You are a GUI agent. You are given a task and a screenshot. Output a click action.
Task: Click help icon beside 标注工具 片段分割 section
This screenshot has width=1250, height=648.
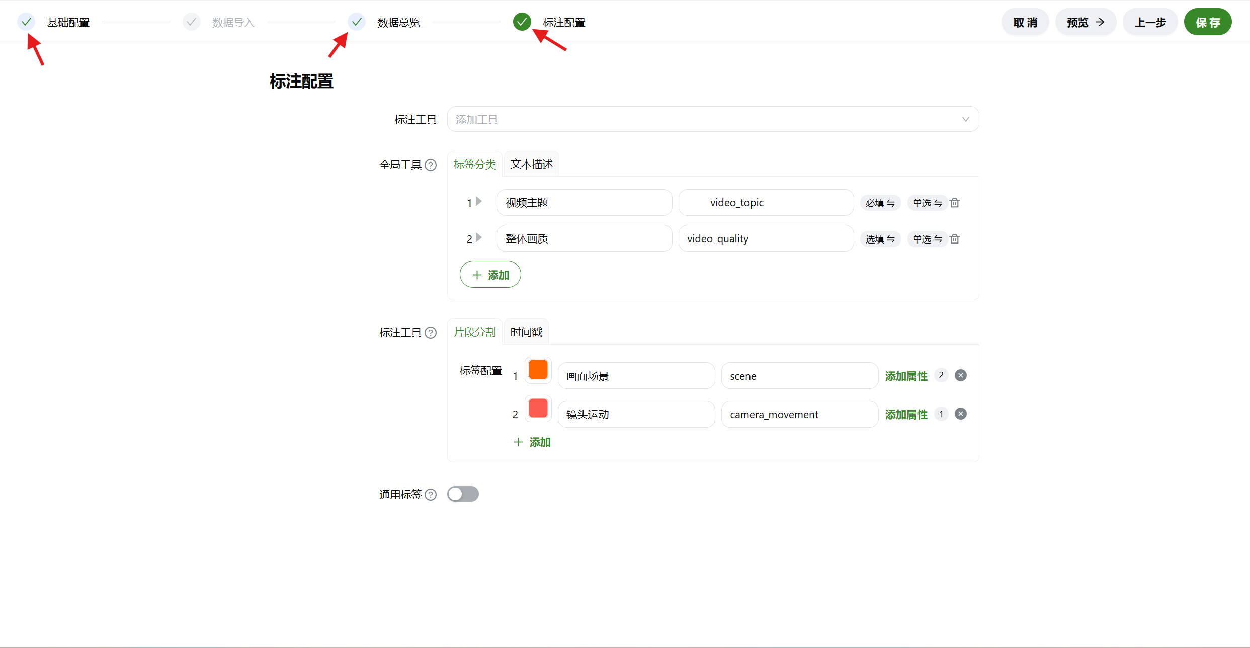point(431,333)
